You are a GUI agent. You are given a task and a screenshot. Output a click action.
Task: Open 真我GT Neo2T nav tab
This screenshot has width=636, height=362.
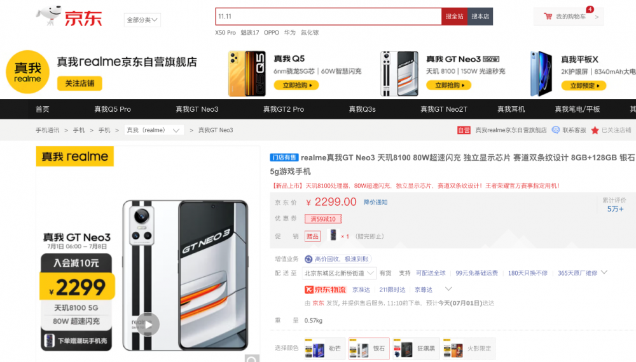(x=444, y=109)
